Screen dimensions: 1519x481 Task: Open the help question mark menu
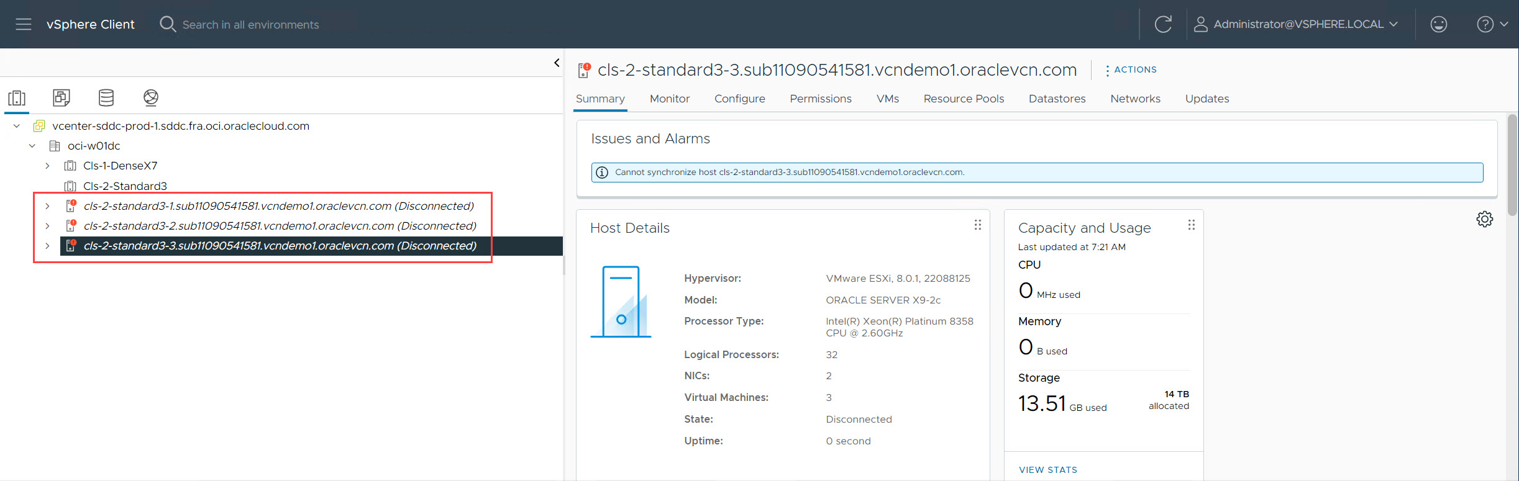1485,24
